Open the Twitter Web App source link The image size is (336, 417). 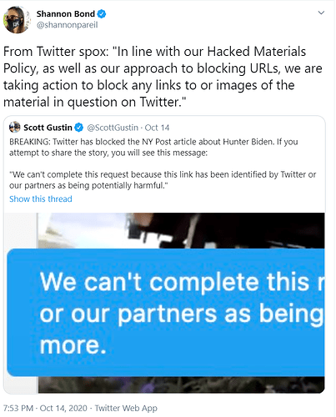pyautogui.click(x=126, y=408)
